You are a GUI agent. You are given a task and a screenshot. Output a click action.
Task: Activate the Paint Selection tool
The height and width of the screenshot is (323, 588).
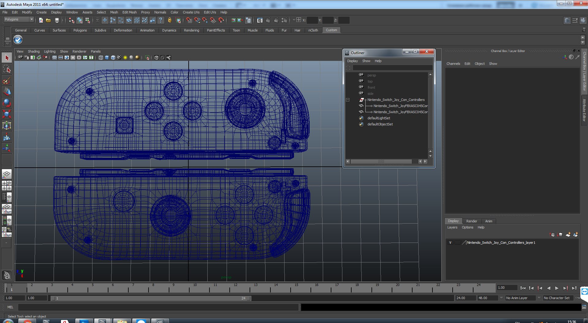point(7,81)
